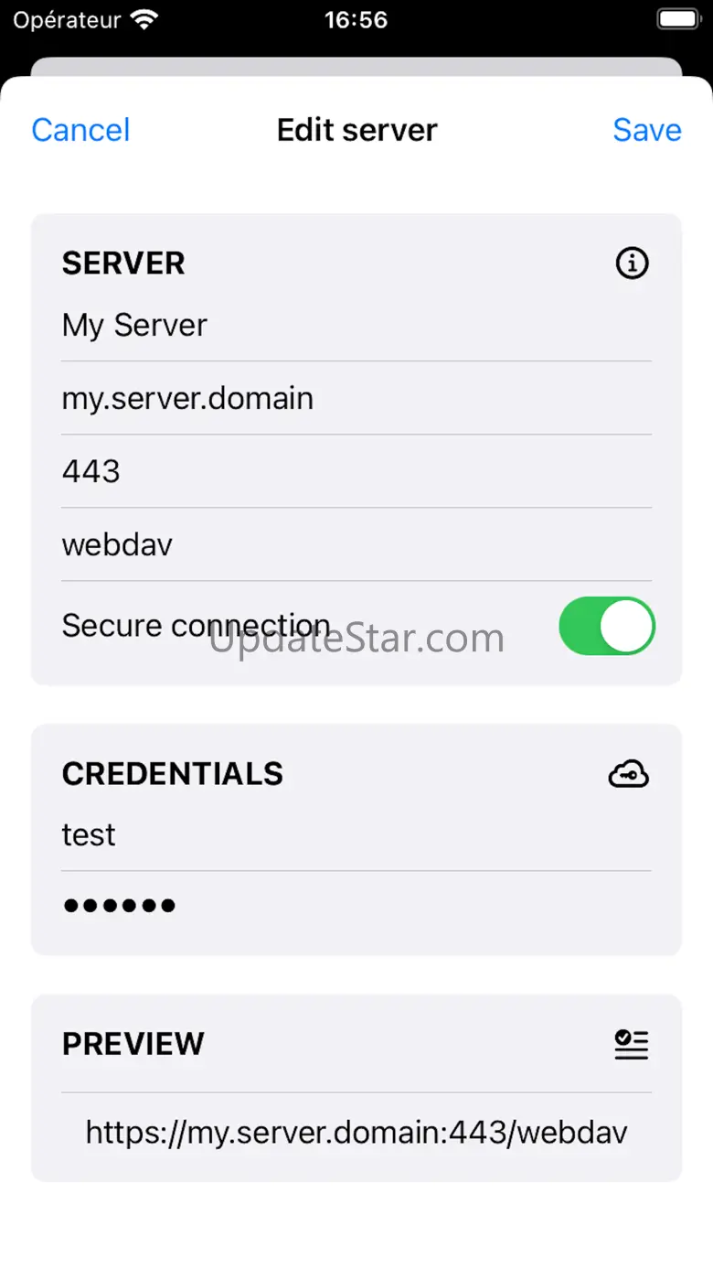Select the my.server.domain host field

pyautogui.click(x=356, y=398)
